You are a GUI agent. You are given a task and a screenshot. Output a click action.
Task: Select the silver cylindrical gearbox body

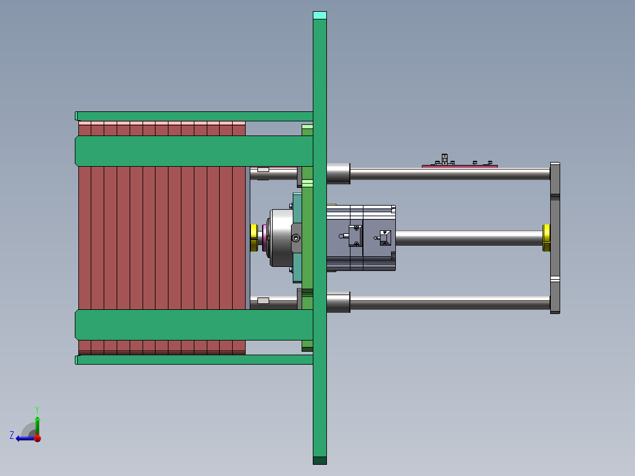[281, 238]
